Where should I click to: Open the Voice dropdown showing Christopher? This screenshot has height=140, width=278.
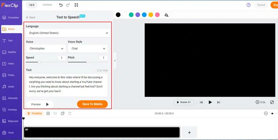click(46, 49)
